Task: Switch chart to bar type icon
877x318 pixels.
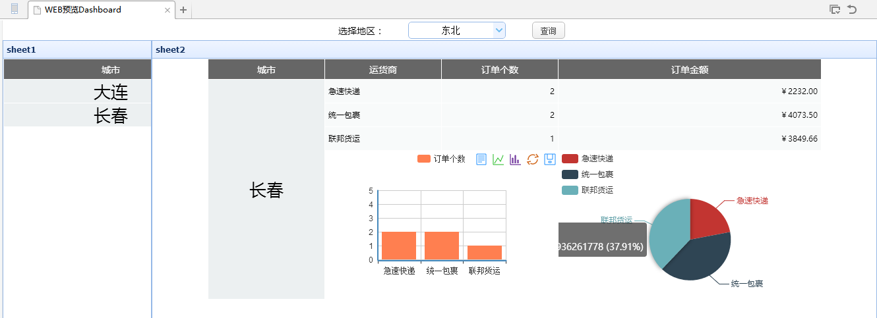Action: [516, 159]
